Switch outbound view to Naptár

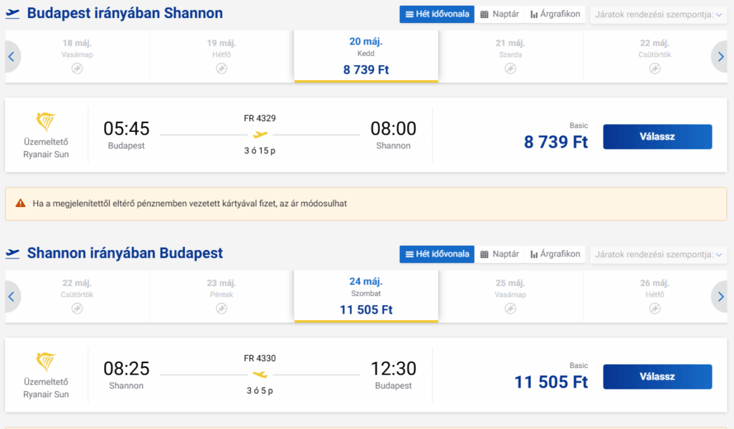pyautogui.click(x=500, y=14)
